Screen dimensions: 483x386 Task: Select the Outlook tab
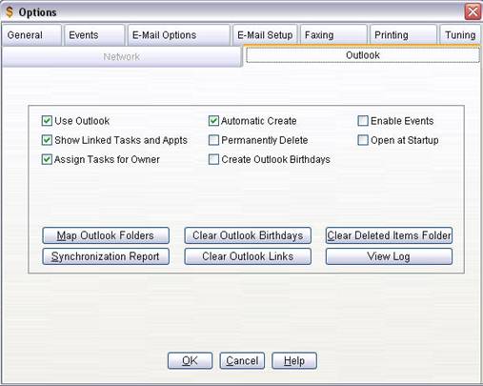[x=363, y=55]
